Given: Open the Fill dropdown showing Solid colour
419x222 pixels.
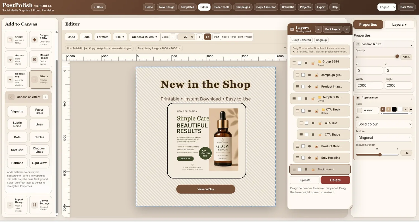Looking at the screenshot, I should coord(384,124).
